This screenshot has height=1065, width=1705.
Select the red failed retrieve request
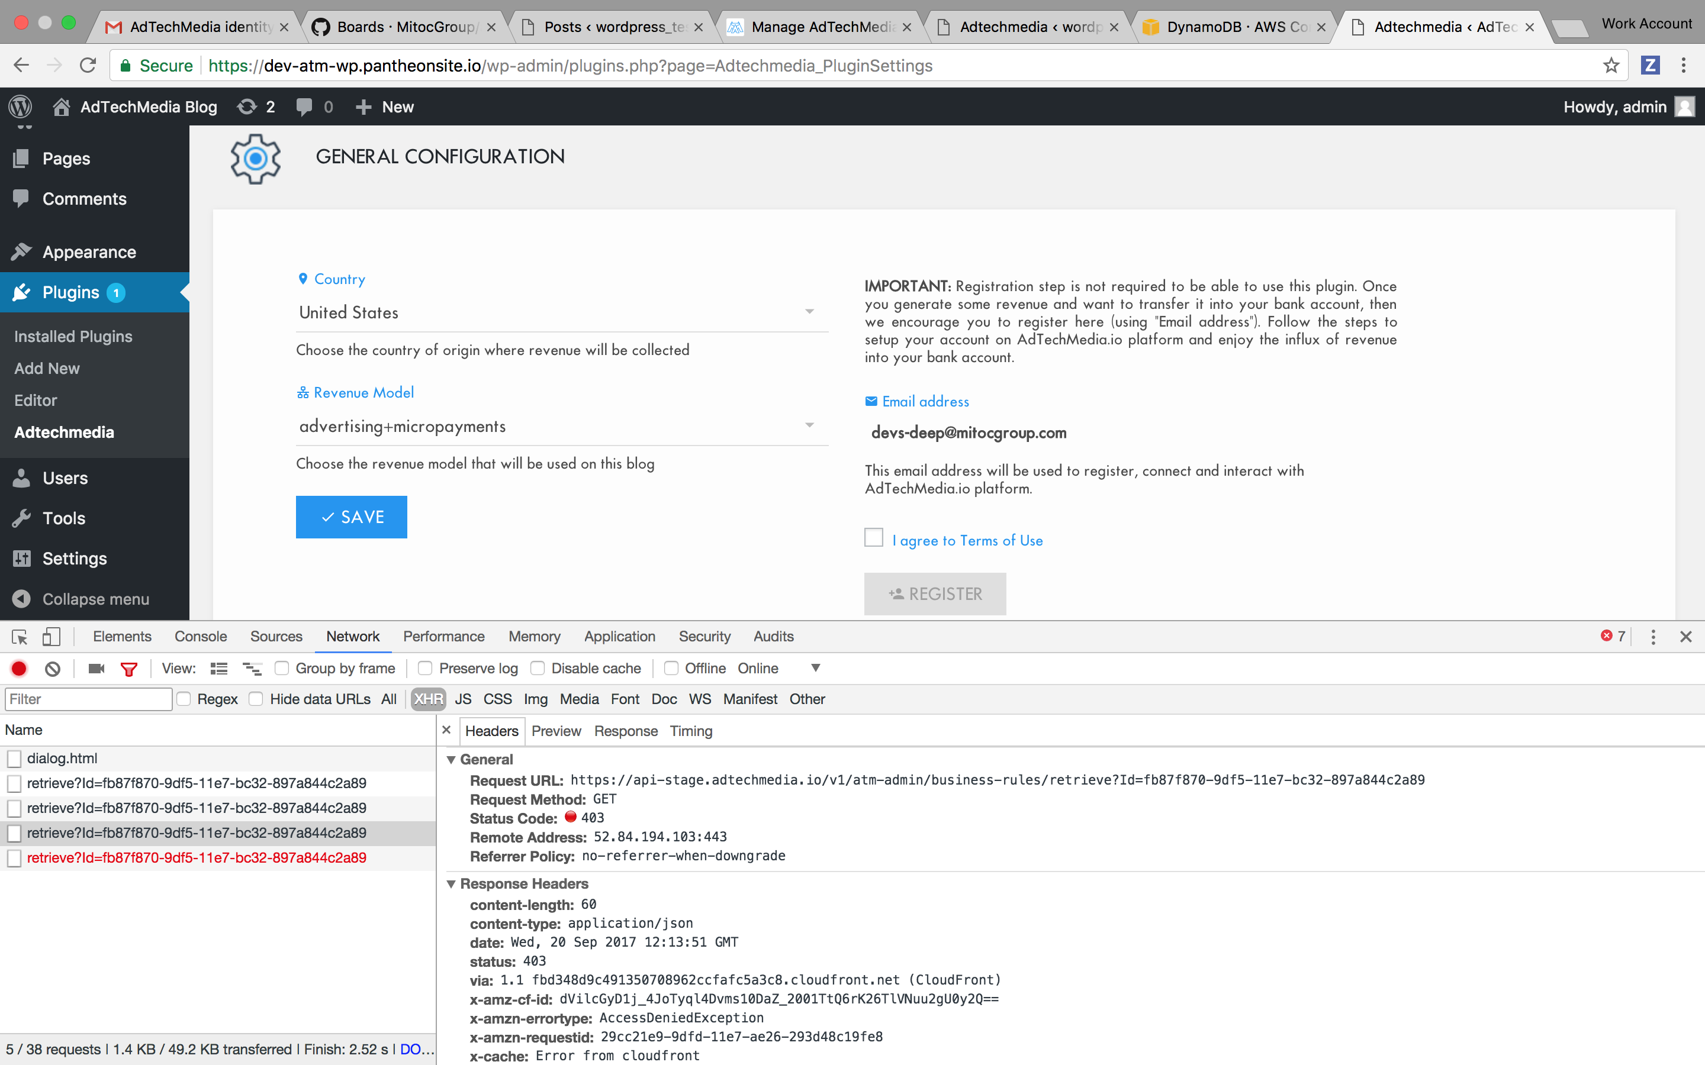[218, 858]
